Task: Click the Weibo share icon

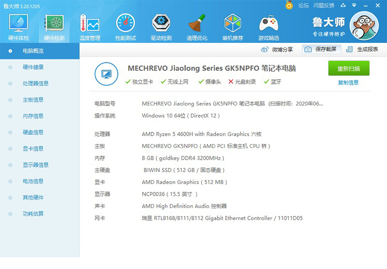Action: tap(265, 50)
